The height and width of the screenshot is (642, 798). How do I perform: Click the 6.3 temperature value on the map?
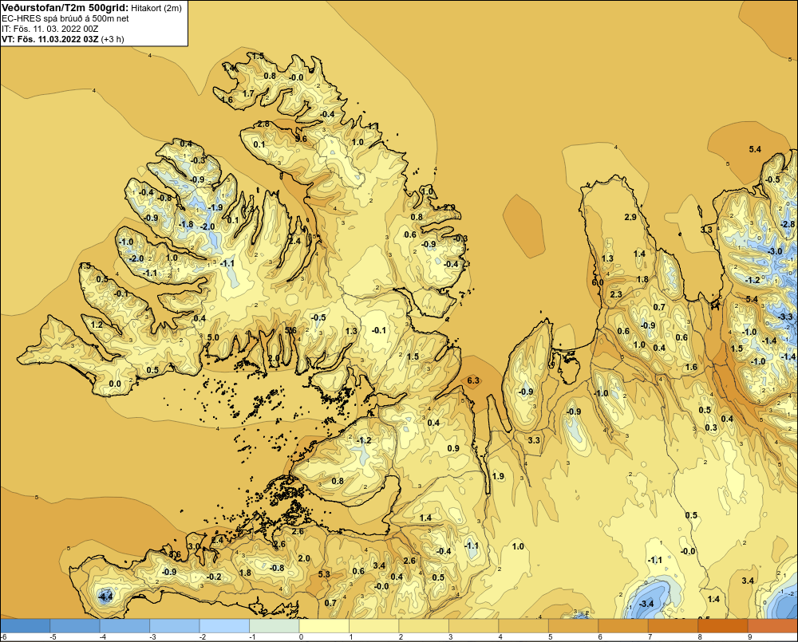[472, 380]
